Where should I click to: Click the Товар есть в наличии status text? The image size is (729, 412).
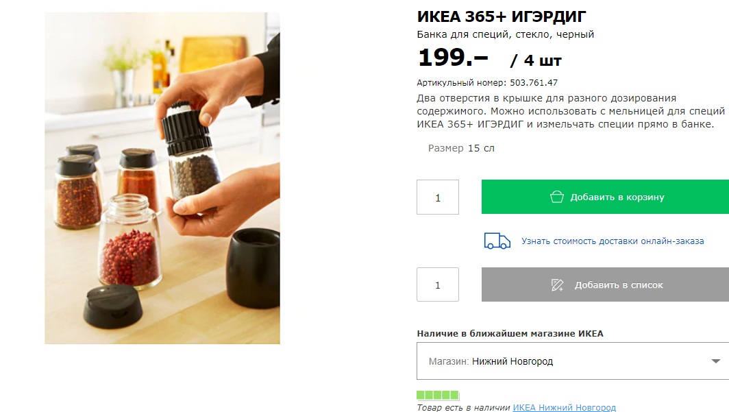tap(463, 407)
